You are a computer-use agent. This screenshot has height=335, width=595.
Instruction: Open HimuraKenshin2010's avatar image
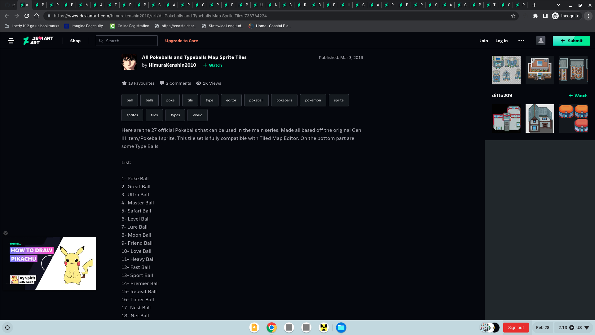pyautogui.click(x=129, y=62)
